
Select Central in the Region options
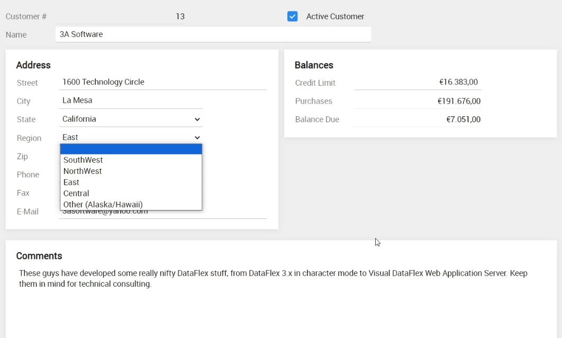click(76, 193)
